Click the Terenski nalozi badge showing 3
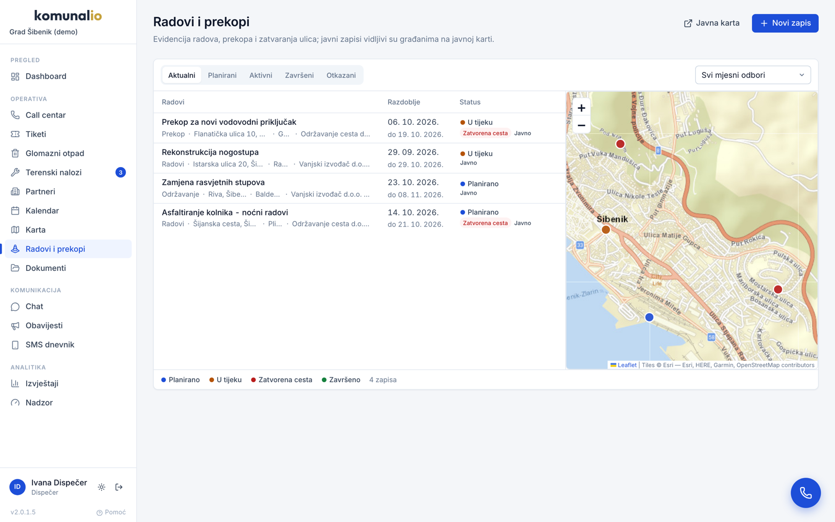Screen dimensions: 835x522 [x=121, y=172]
